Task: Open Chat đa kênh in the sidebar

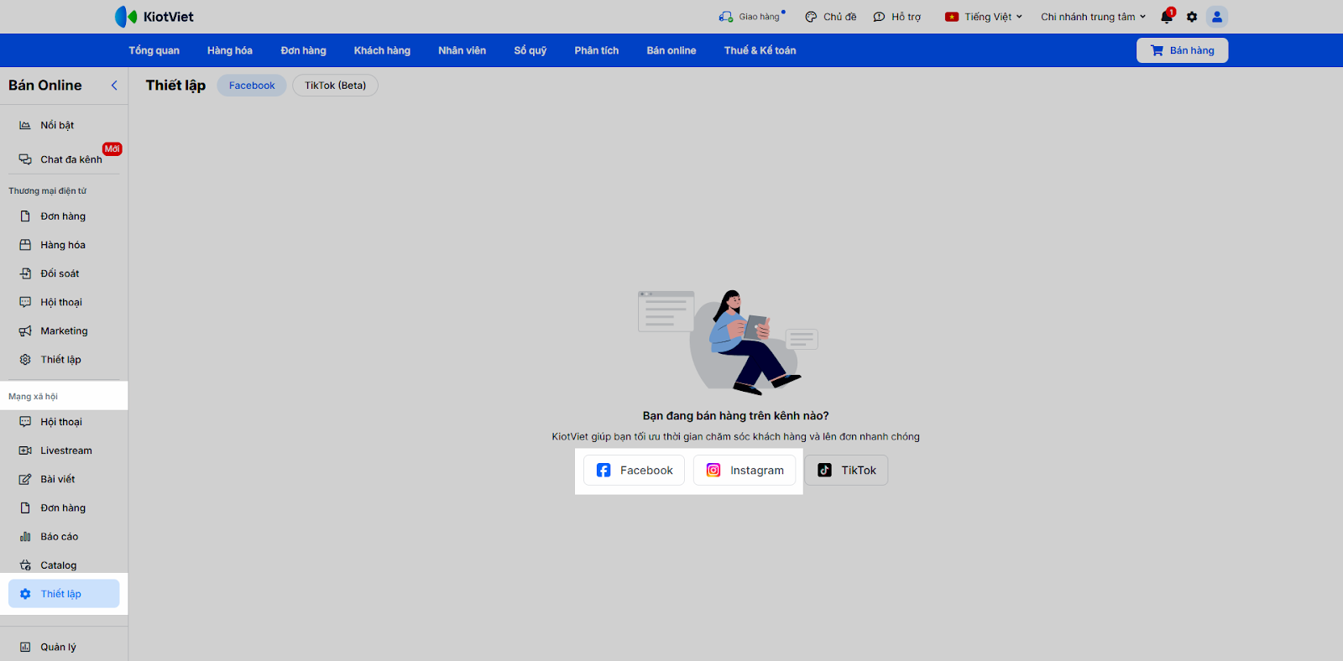Action: [x=64, y=159]
